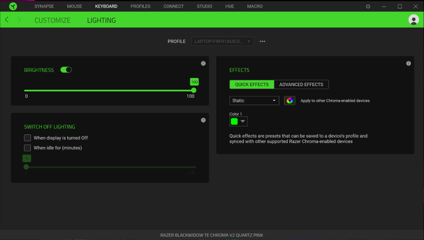Viewport: 424px width, 240px height.
Task: Select the Keyboard tab
Action: click(x=106, y=6)
